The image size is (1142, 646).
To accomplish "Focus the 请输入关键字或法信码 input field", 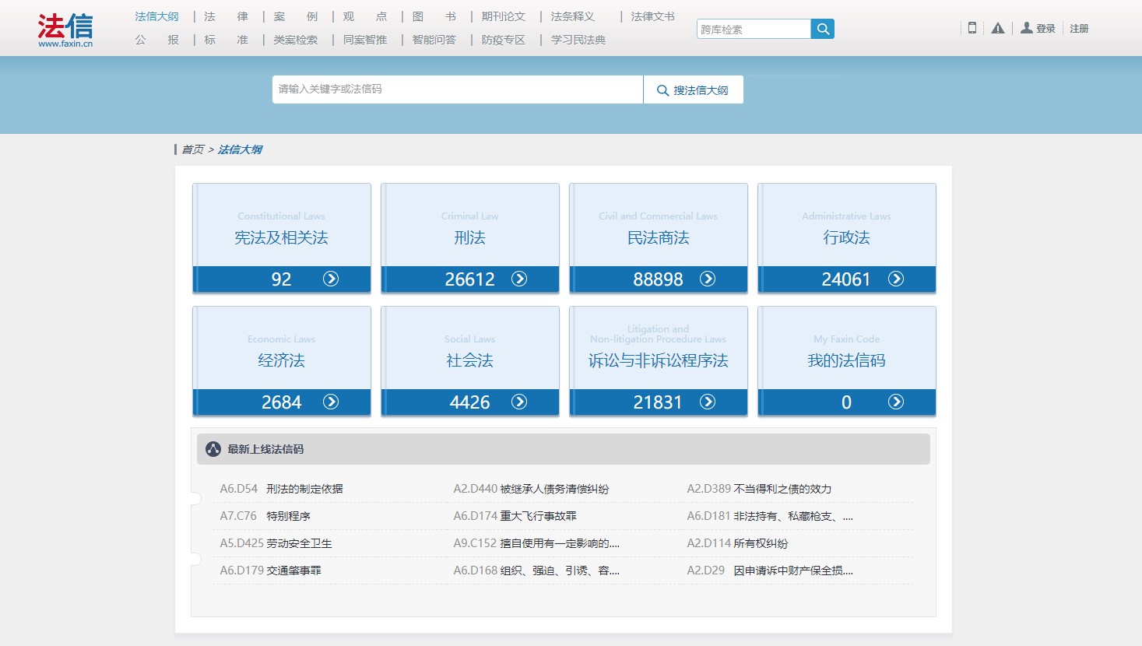I will (458, 90).
